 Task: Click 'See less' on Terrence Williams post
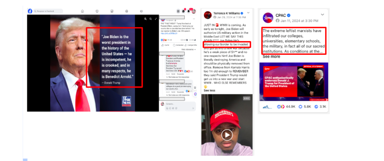pyautogui.click(x=209, y=90)
